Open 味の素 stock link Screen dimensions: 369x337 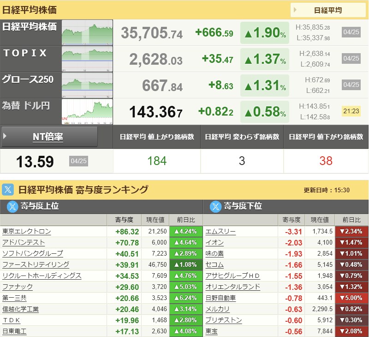[214, 253]
